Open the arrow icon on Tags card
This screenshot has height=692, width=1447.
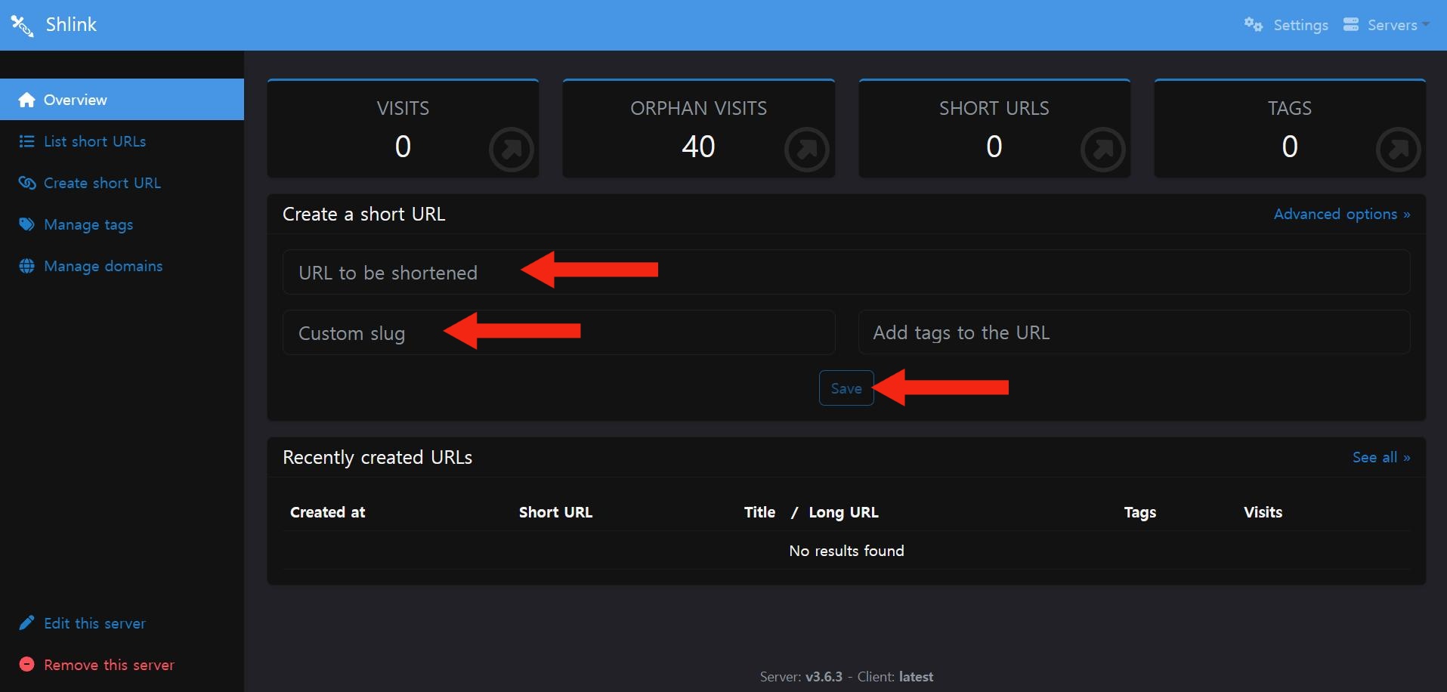pos(1398,150)
